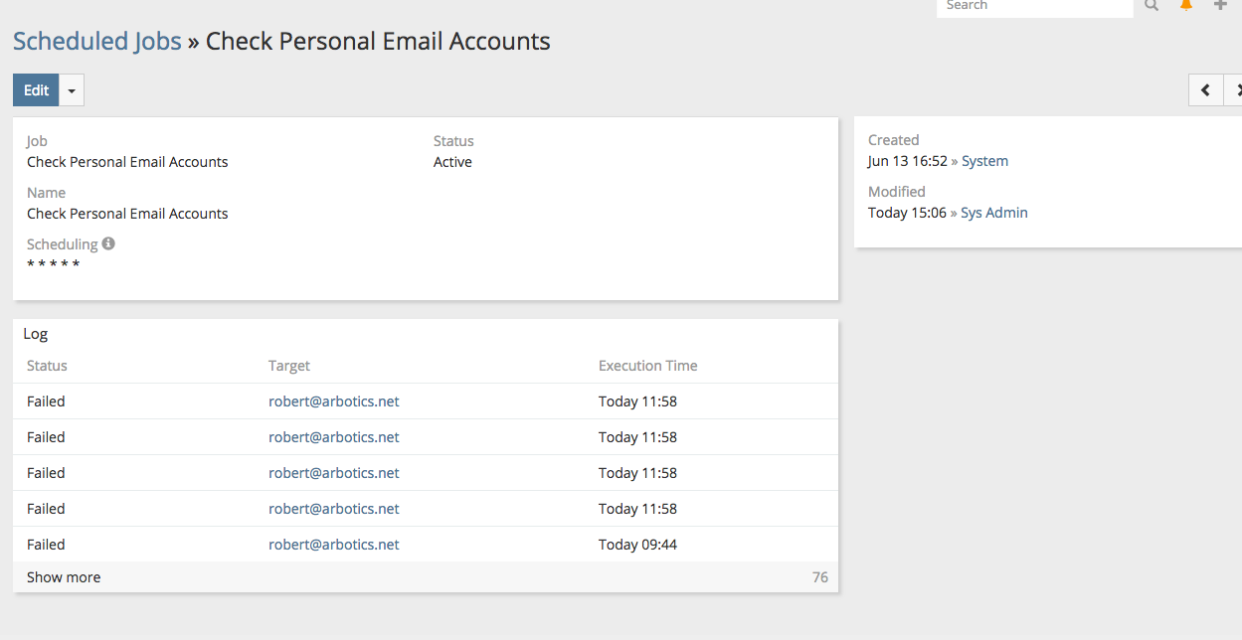Image resolution: width=1242 pixels, height=640 pixels.
Task: Open the orange notifications bell
Action: click(x=1185, y=5)
